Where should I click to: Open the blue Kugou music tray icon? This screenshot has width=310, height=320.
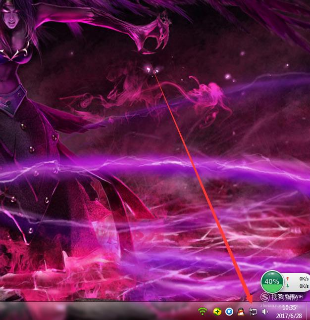[229, 312]
